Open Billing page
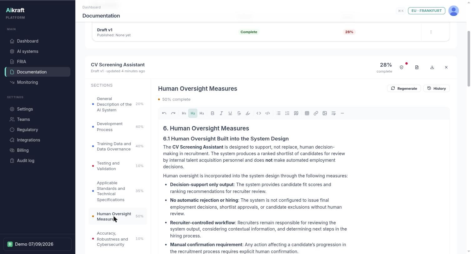 [x=38, y=150]
